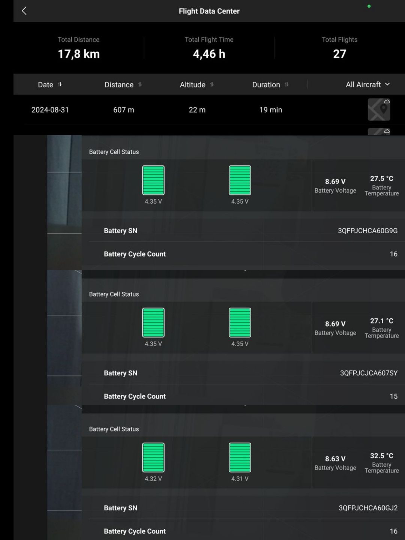The width and height of the screenshot is (405, 540).
Task: Open map thumbnail for the 2024-08-31 flight
Action: (x=379, y=109)
